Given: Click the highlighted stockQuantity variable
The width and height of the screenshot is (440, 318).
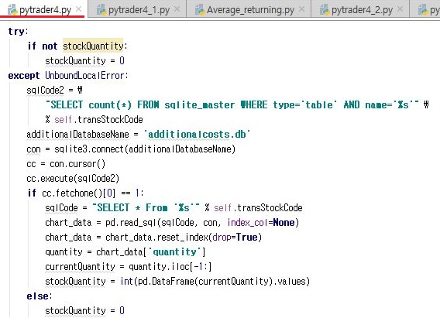Looking at the screenshot, I should click(93, 46).
